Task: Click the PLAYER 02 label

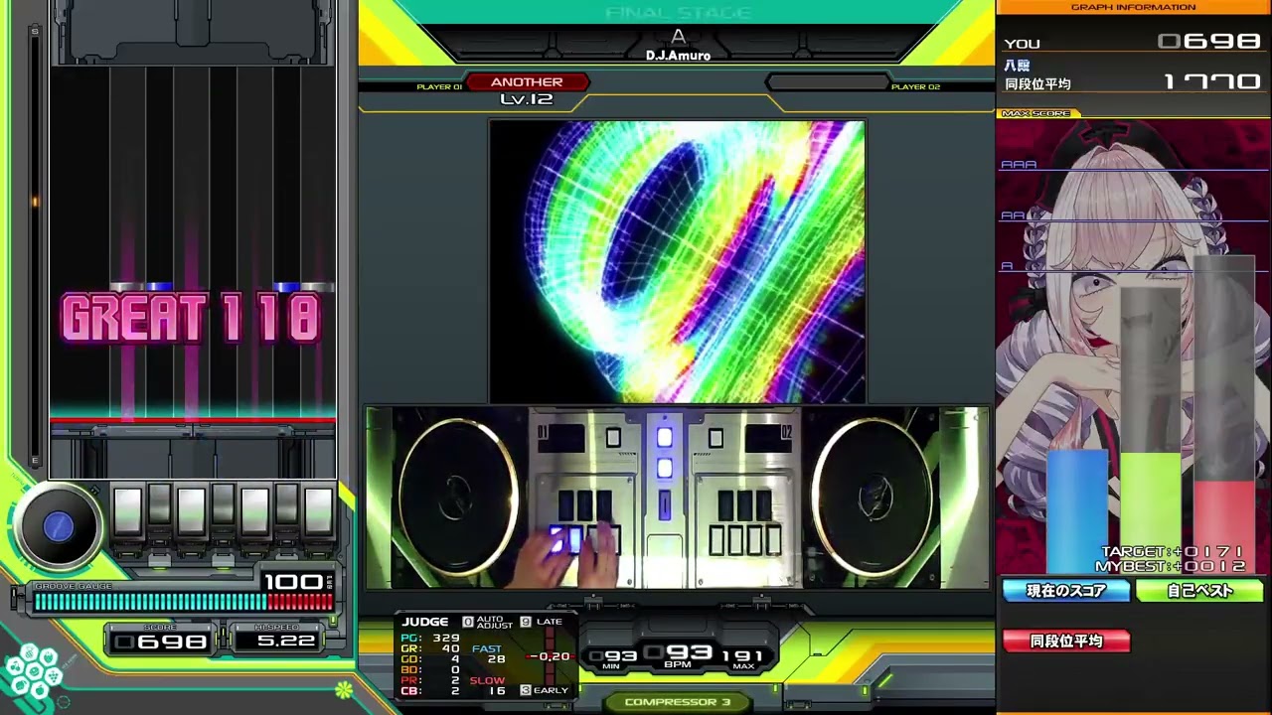Action: 915,87
